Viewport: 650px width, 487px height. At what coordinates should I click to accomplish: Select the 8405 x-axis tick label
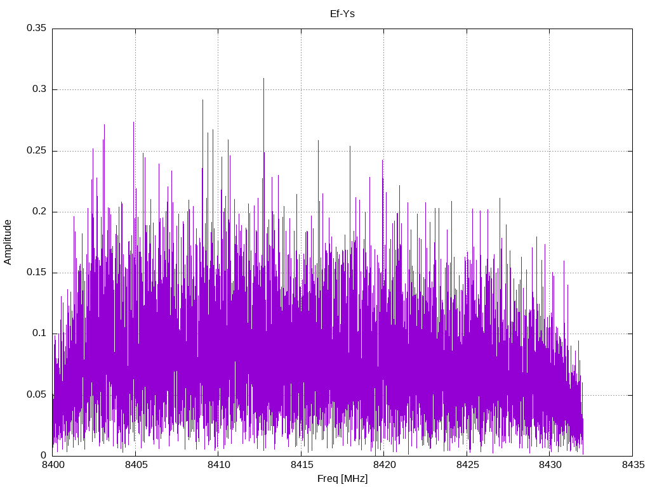pos(135,465)
